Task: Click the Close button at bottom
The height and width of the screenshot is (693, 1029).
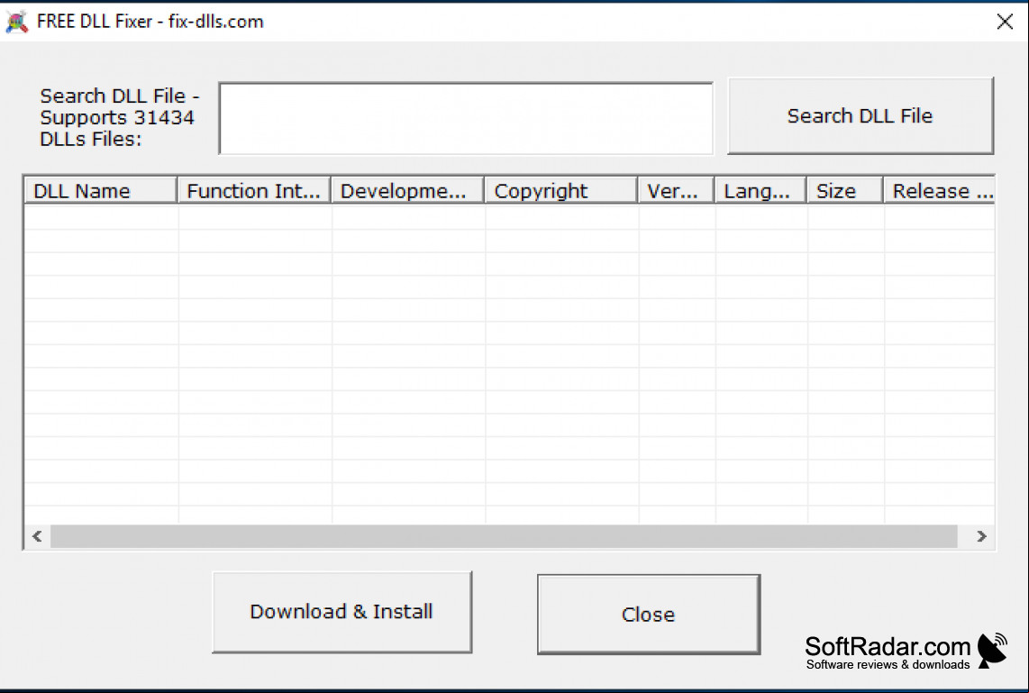Action: tap(649, 615)
